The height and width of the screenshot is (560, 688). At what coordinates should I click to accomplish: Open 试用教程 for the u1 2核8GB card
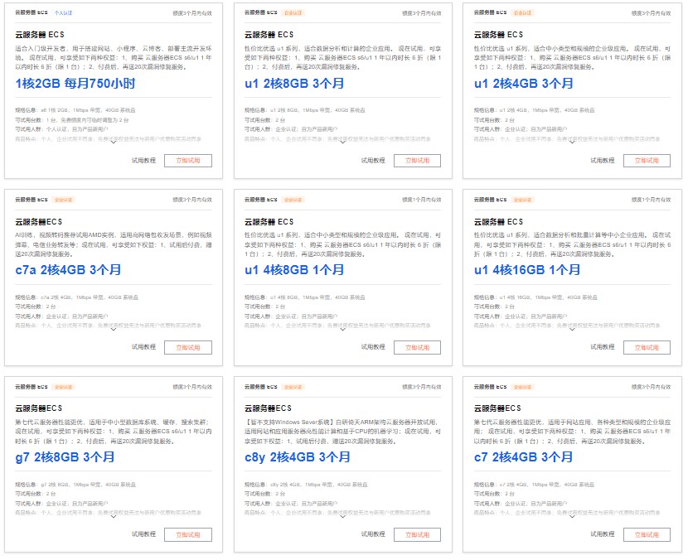pyautogui.click(x=373, y=161)
